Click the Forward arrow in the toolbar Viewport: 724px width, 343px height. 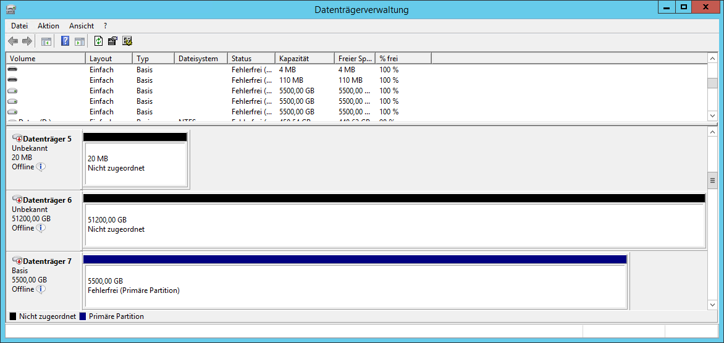click(27, 41)
